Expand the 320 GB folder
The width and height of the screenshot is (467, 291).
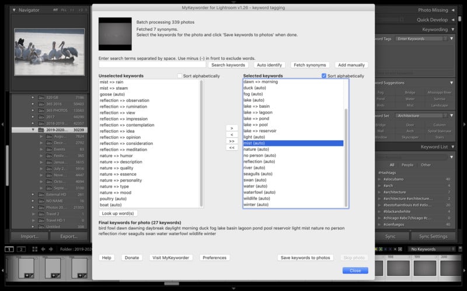33,97
